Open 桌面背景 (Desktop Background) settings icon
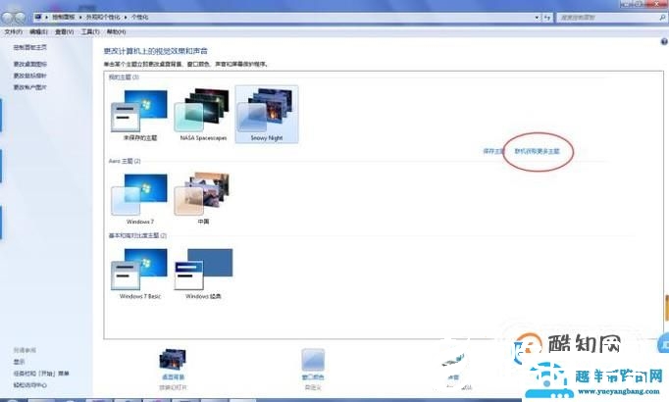 [174, 361]
